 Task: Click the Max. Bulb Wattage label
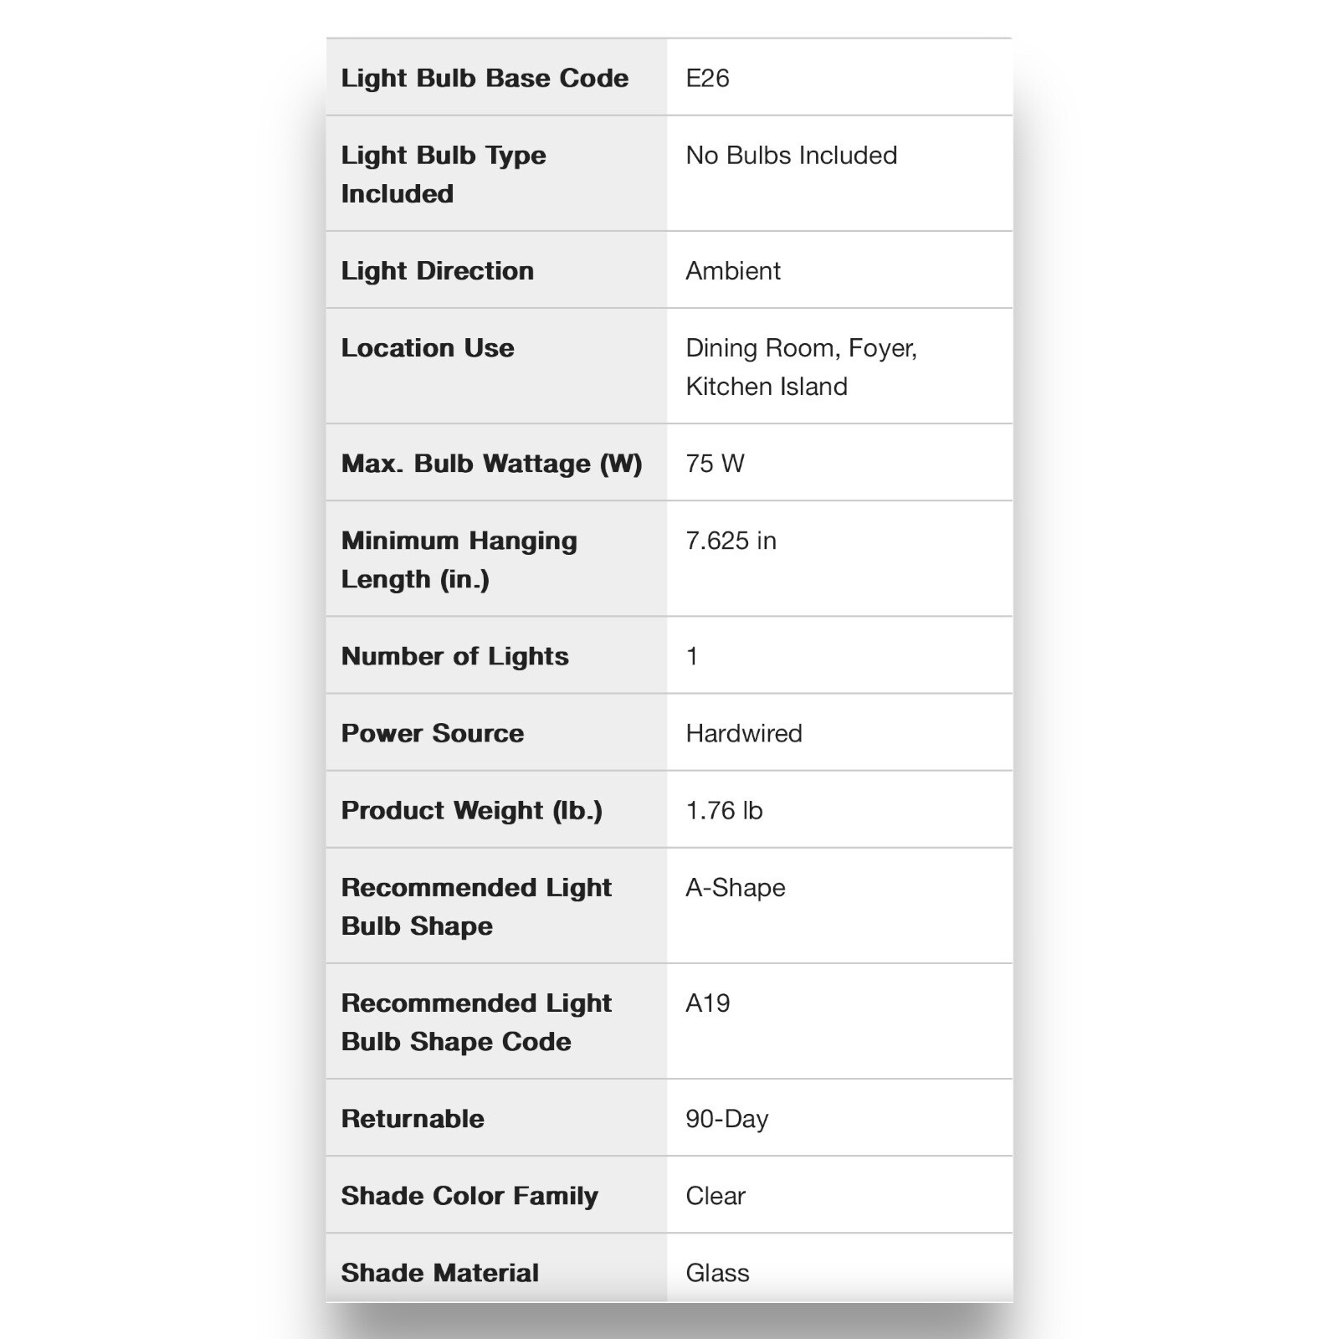(491, 464)
